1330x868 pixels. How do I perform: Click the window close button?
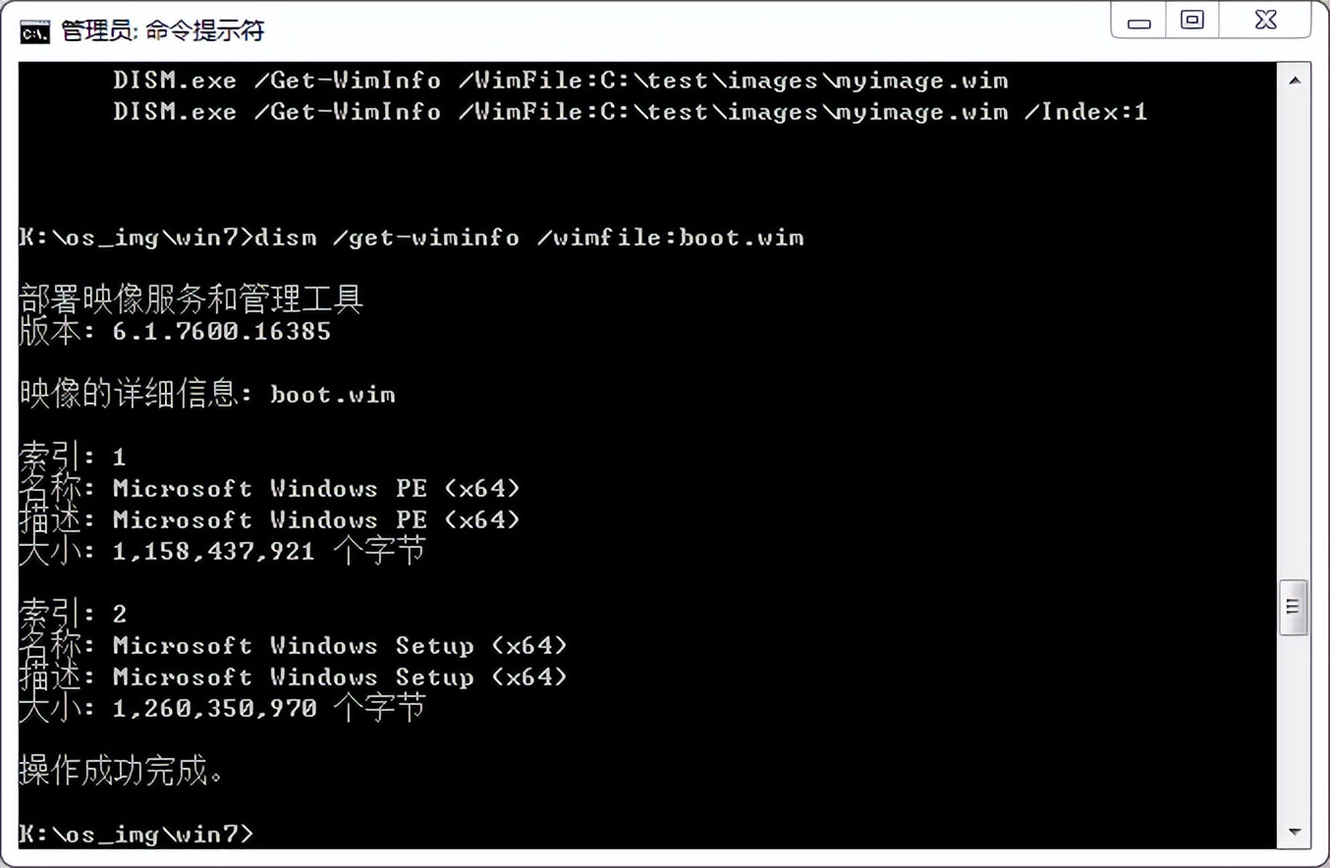[1263, 21]
